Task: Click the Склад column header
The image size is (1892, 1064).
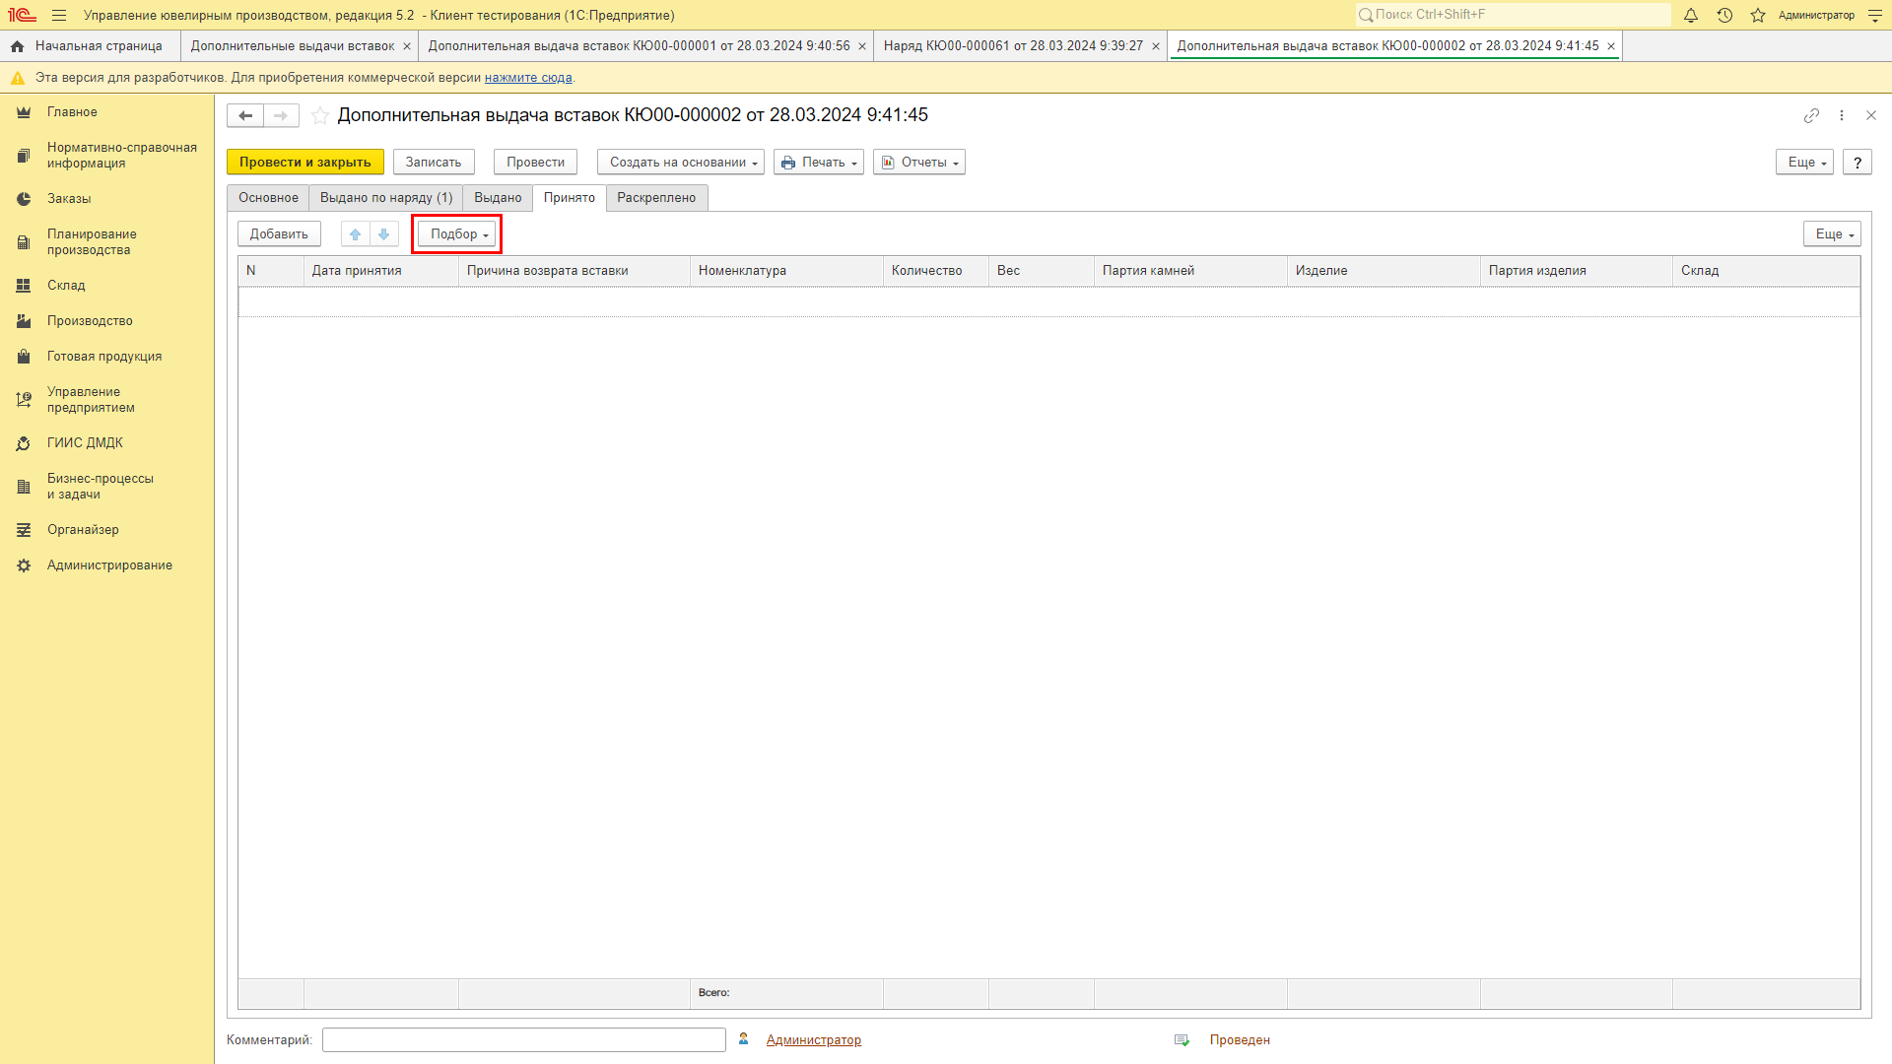Action: (1766, 271)
